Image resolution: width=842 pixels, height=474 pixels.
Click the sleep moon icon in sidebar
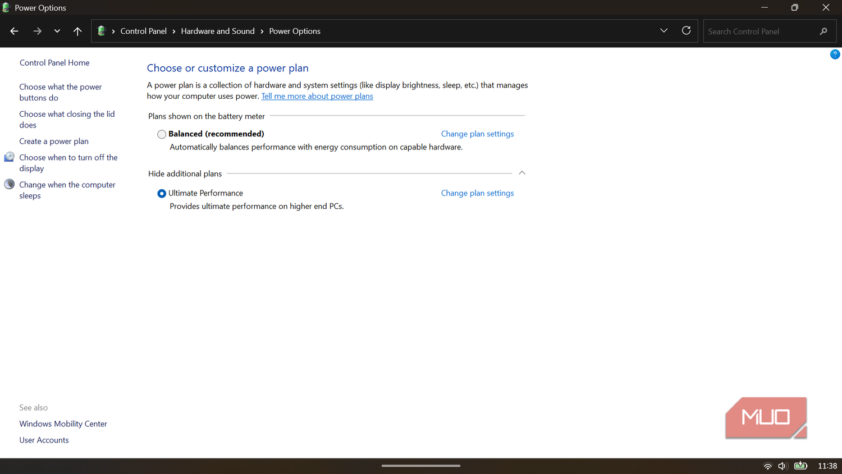pos(10,184)
